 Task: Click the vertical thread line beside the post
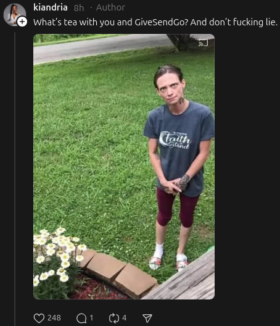tap(15, 179)
